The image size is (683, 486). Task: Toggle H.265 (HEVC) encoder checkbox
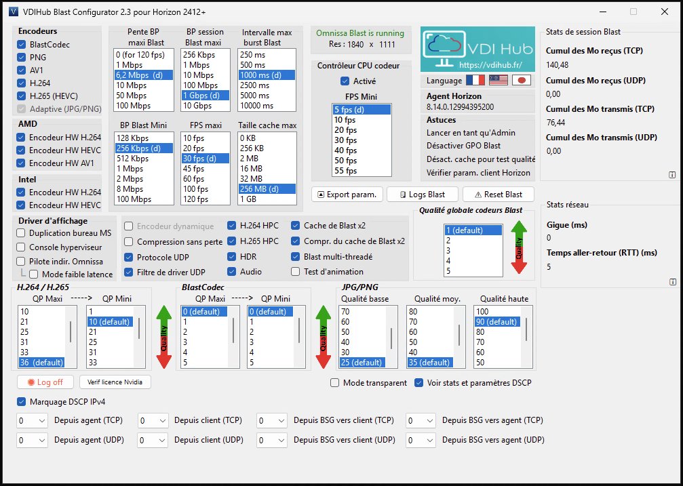click(21, 96)
